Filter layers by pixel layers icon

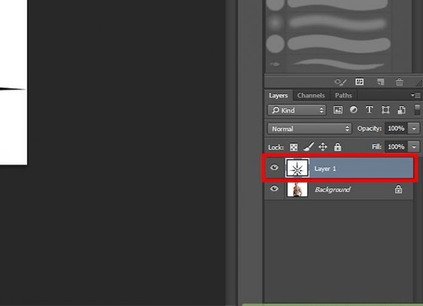tap(338, 110)
